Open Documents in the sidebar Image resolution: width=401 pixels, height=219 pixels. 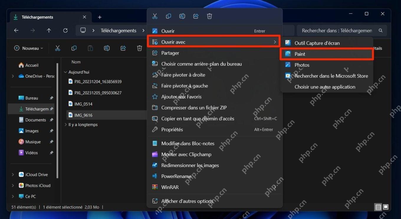[32, 120]
